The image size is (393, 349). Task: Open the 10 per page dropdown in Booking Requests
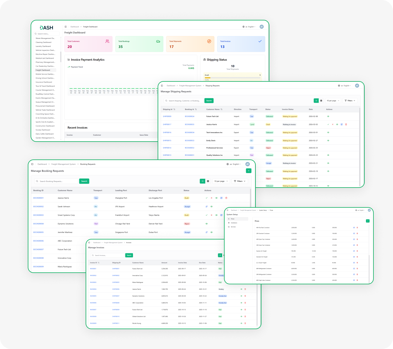pyautogui.click(x=221, y=181)
